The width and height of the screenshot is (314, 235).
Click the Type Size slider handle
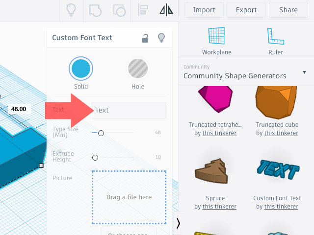101,133
